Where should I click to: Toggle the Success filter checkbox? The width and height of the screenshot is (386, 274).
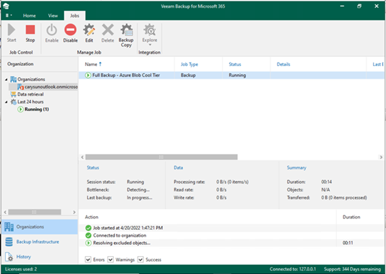[140, 259]
